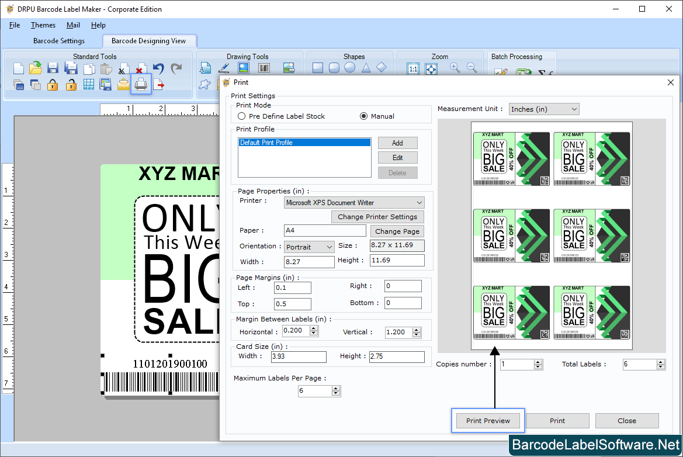Select Default Print Profile in the list
Viewport: 683px width, 457px height.
(304, 142)
